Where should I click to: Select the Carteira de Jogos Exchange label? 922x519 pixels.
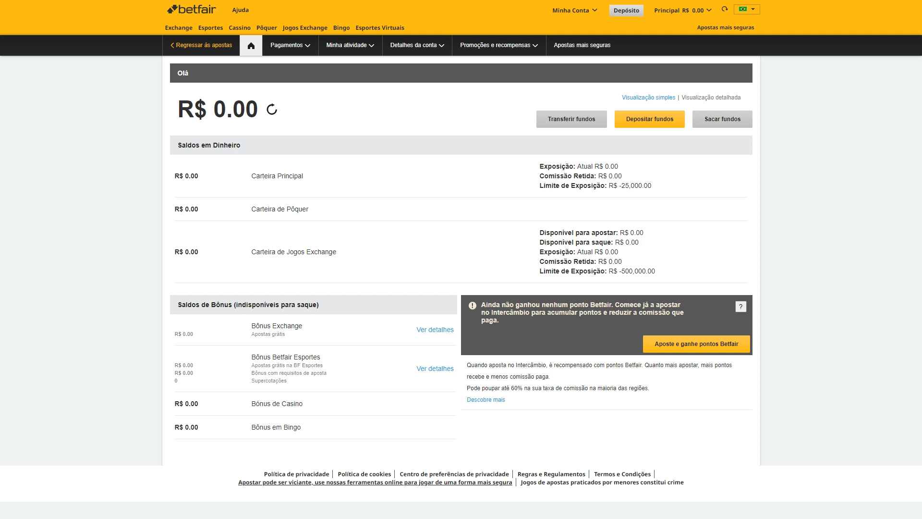[293, 252]
